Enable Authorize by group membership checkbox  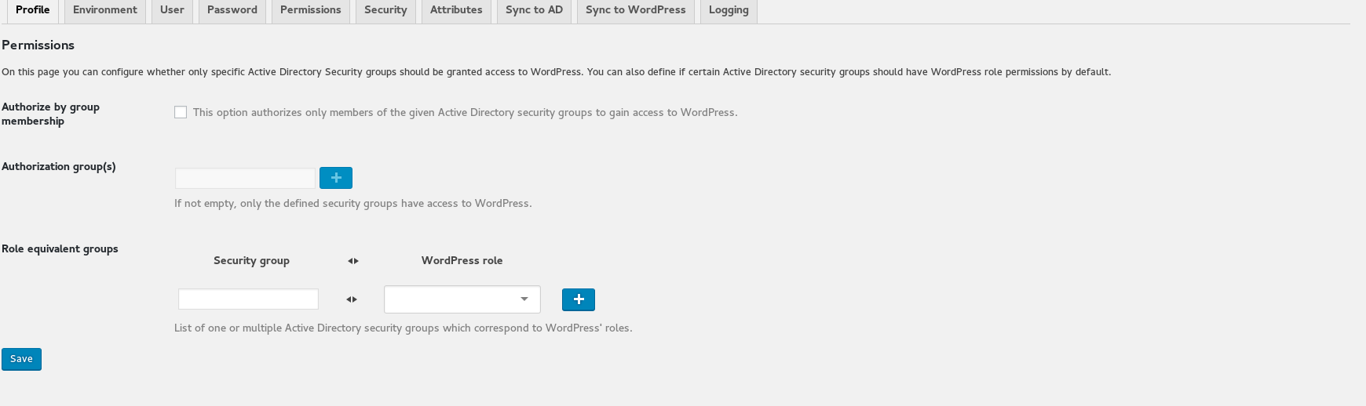[x=181, y=112]
